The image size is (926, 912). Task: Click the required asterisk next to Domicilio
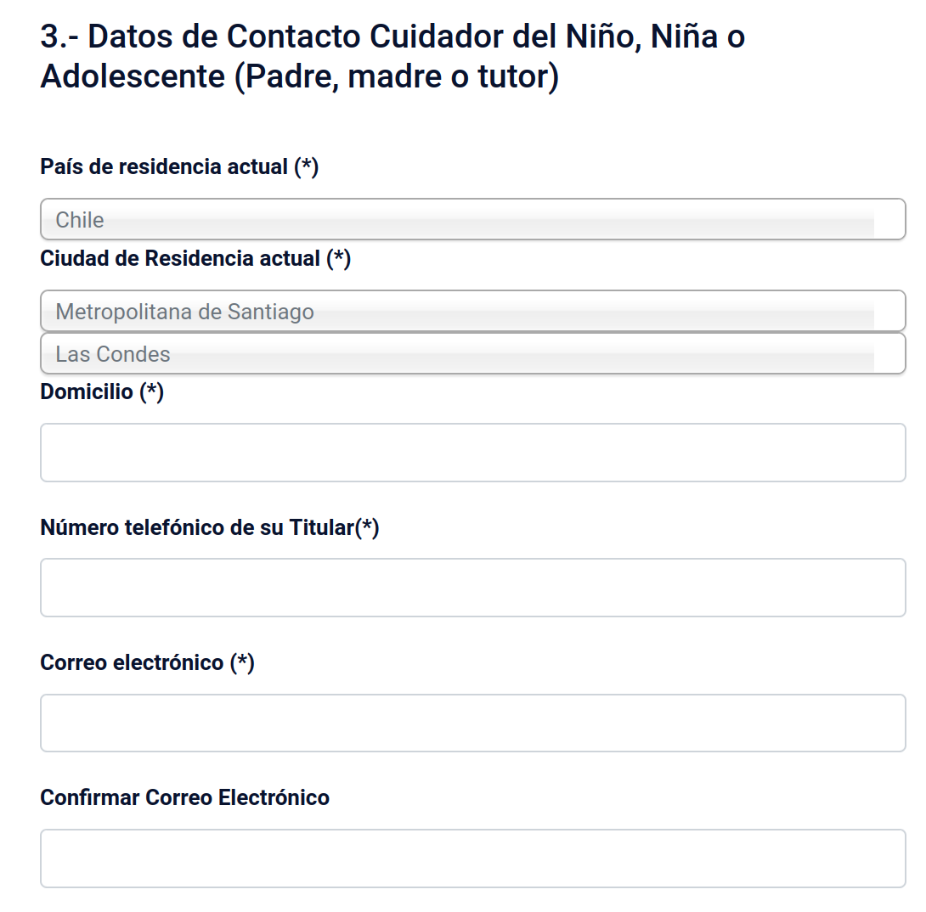tap(152, 392)
